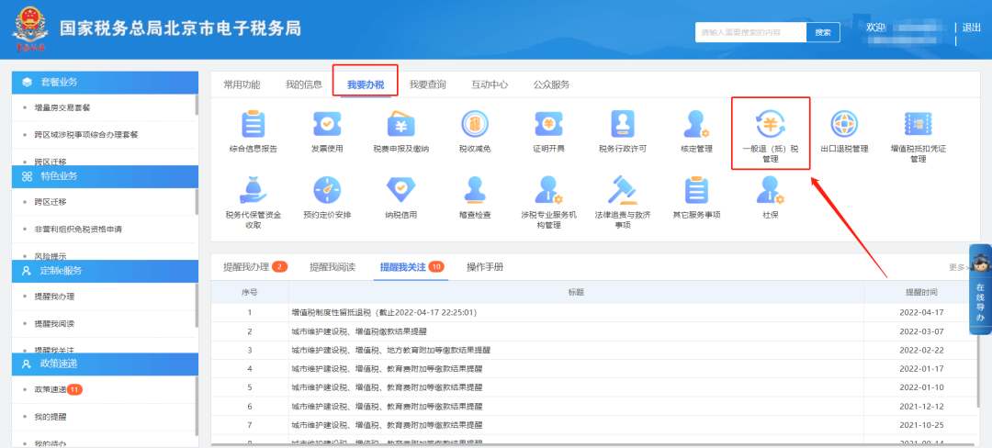This screenshot has width=992, height=448.
Task: Open 政策速递 sidebar item with badge
Action: (58, 390)
